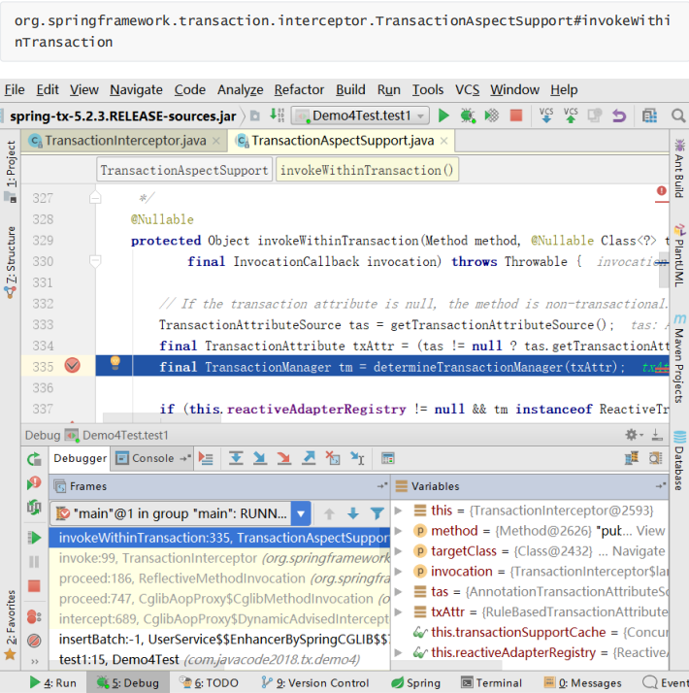Image resolution: width=689 pixels, height=693 pixels.
Task: Click the Resume Program icon in debug sidebar
Action: (x=35, y=537)
